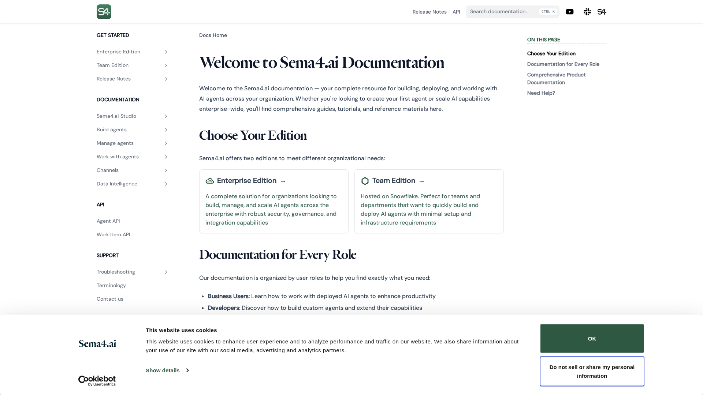Accept cookies with the OK button

click(x=592, y=339)
